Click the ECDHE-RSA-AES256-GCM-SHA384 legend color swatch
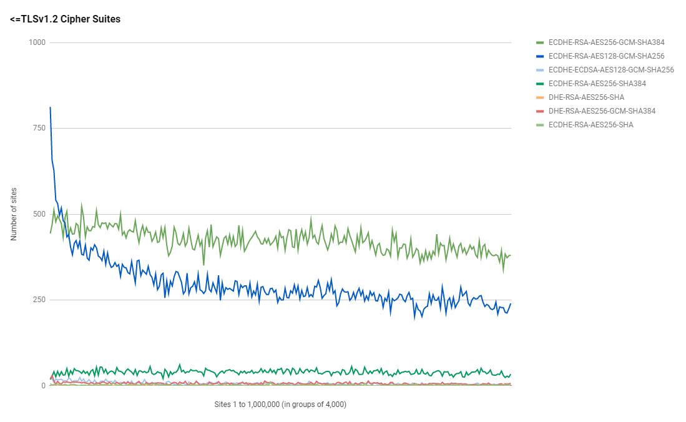 tap(540, 43)
